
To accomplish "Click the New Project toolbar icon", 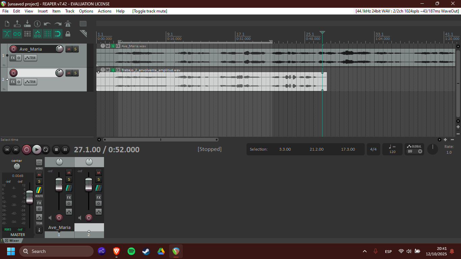I will coord(7,24).
